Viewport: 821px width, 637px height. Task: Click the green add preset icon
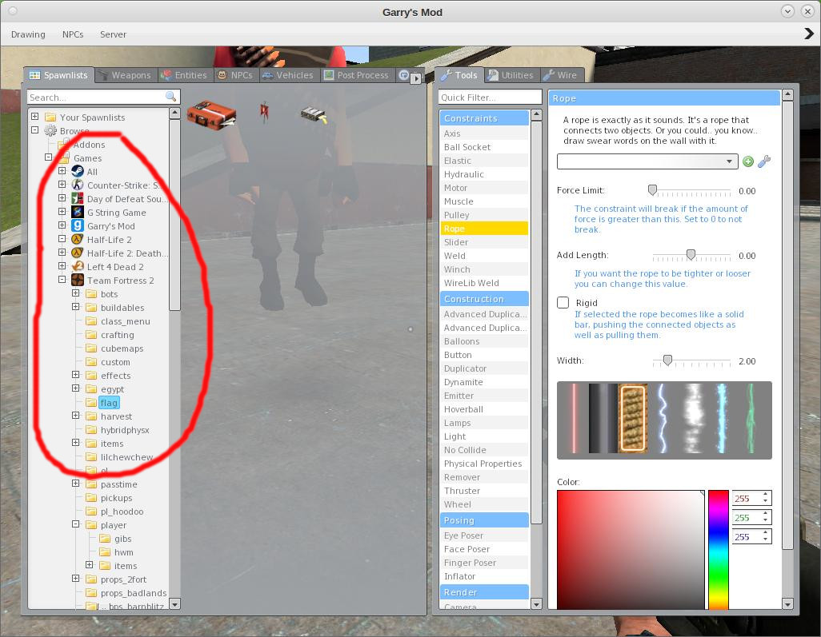tap(748, 161)
